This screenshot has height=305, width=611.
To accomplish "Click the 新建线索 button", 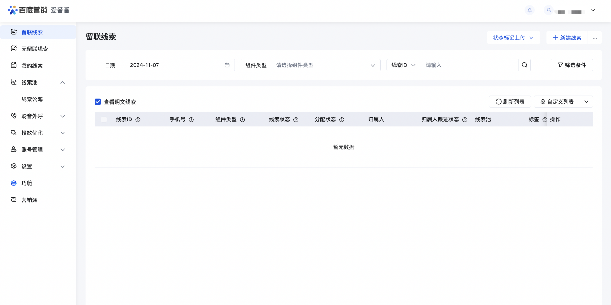I will (567, 38).
